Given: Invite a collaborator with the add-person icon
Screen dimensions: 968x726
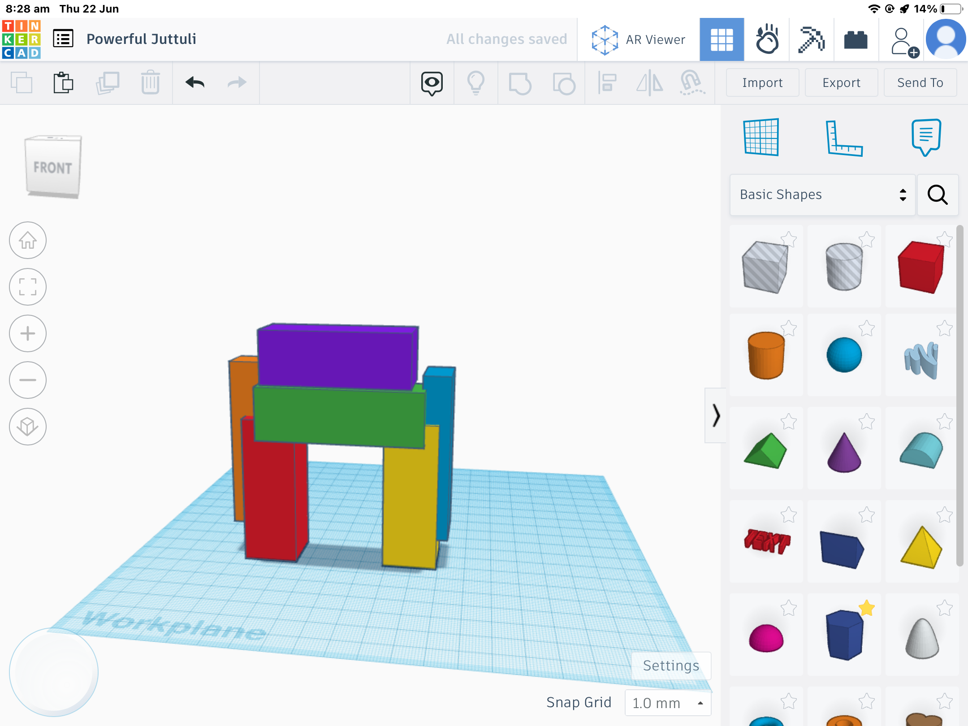Looking at the screenshot, I should 904,43.
